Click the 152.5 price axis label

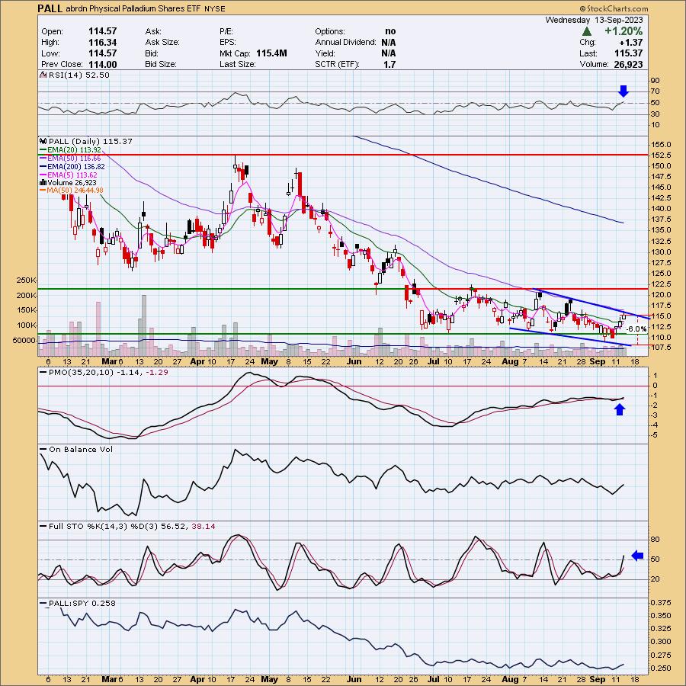tap(661, 155)
